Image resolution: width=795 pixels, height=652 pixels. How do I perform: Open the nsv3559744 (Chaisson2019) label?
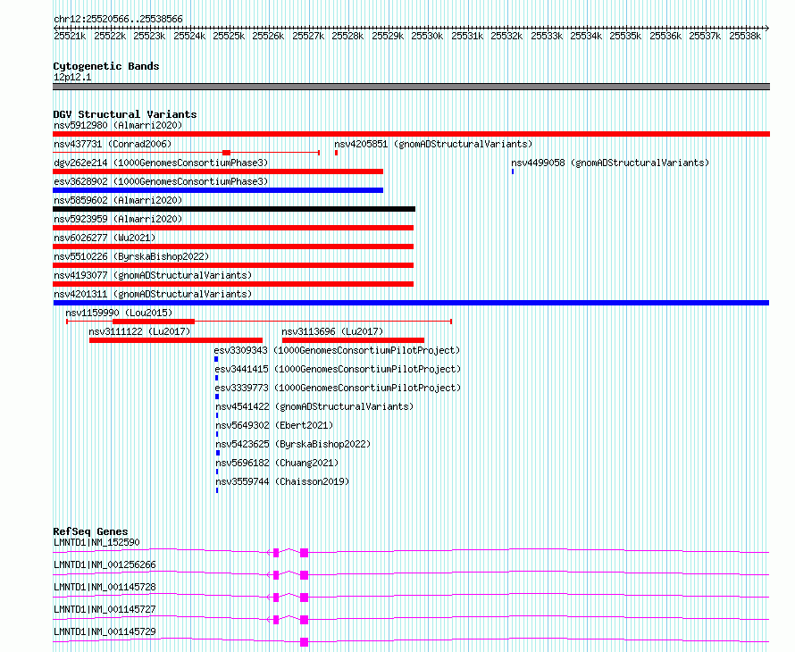pyautogui.click(x=282, y=481)
